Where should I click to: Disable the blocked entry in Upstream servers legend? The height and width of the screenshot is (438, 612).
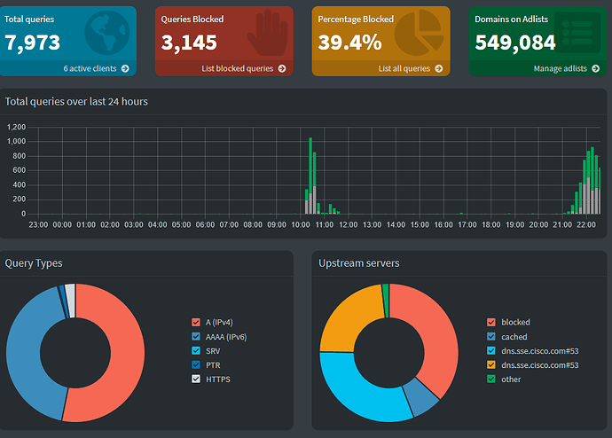(491, 322)
